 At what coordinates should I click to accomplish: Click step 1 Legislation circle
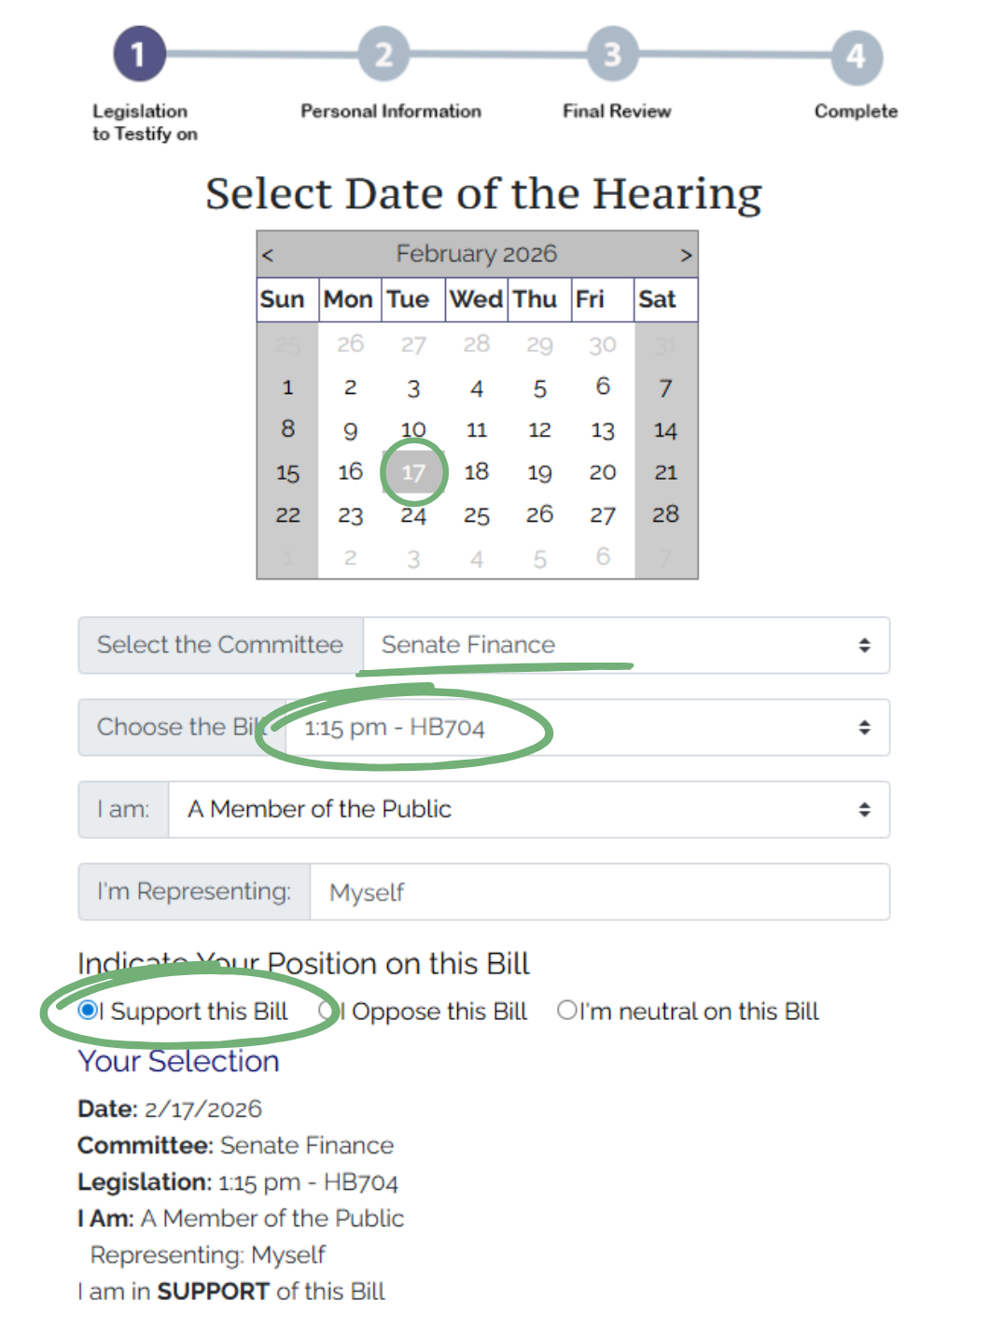coord(139,54)
